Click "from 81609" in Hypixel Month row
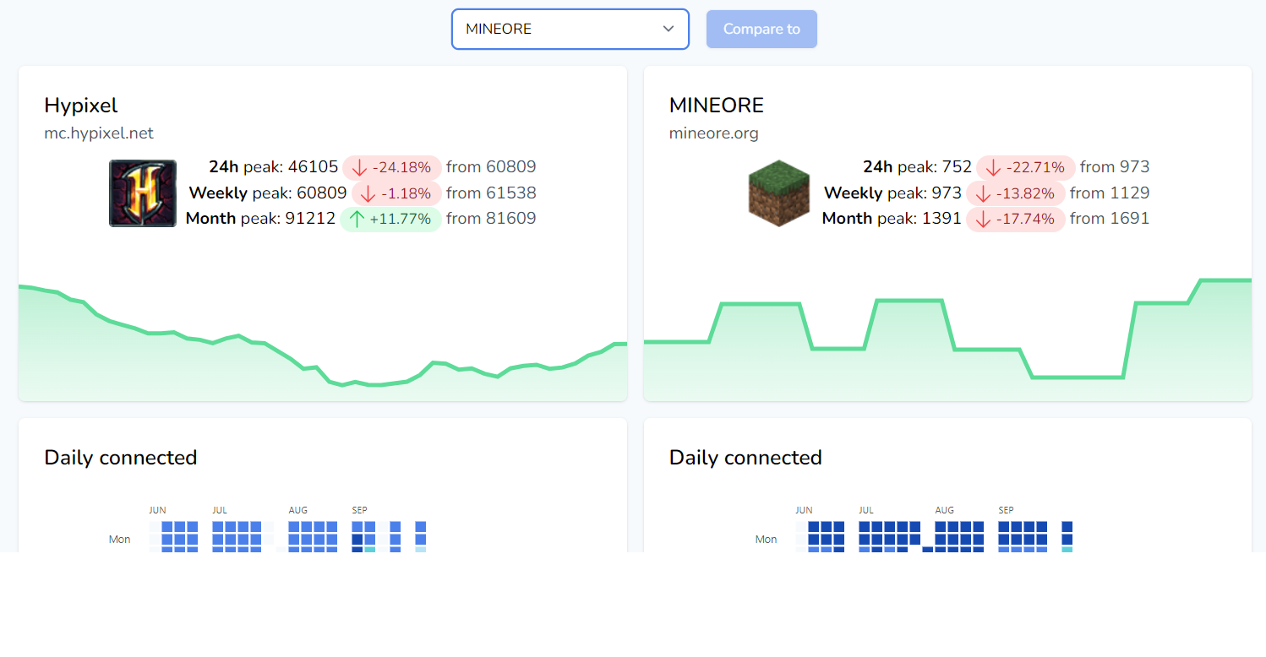This screenshot has height=657, width=1266. point(491,219)
